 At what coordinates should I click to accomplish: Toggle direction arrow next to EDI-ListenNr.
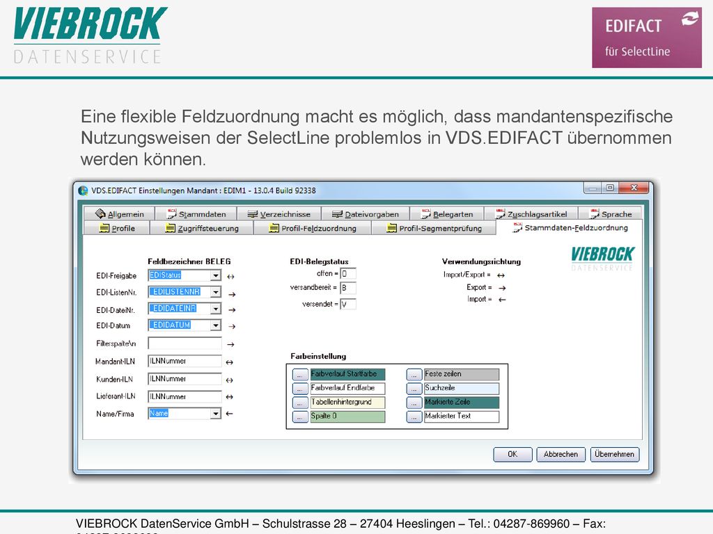232,294
